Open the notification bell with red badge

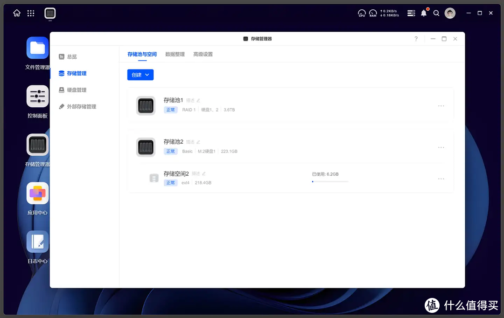pos(423,13)
